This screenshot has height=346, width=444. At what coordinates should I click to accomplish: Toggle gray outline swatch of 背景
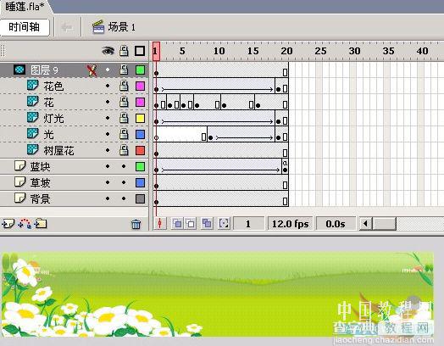point(140,198)
